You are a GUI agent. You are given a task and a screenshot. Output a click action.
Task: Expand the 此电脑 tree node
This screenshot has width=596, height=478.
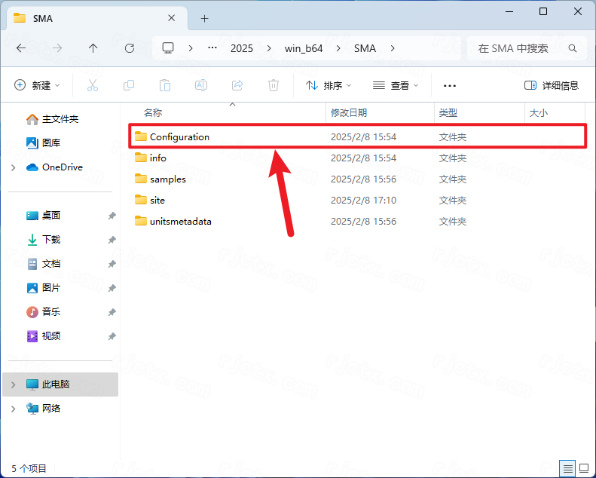[x=14, y=385]
